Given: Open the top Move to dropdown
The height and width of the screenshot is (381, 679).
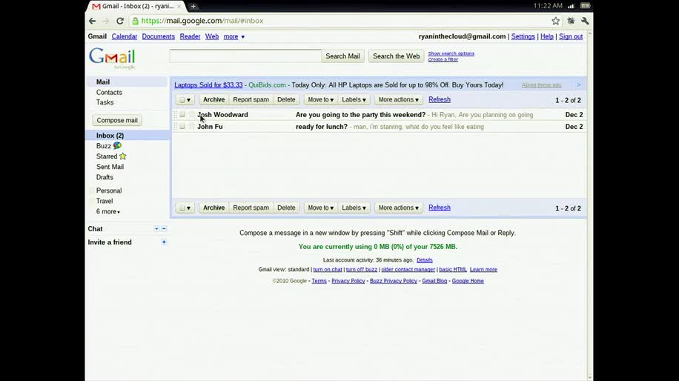Looking at the screenshot, I should 320,99.
